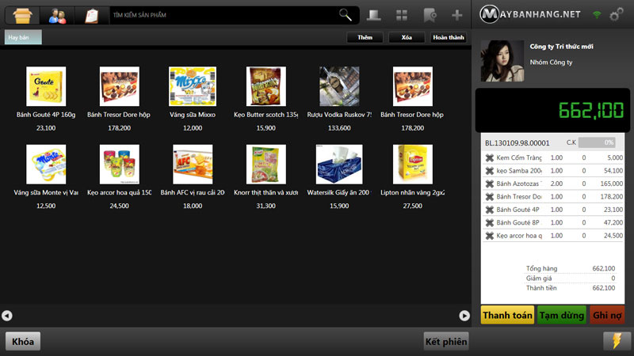The height and width of the screenshot is (356, 634).
Task: Click the Nhóm Công ty label
Action: pos(551,62)
